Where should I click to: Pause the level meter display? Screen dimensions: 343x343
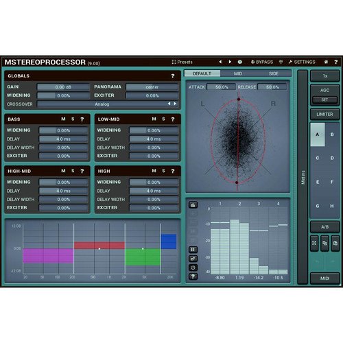pos(193,250)
